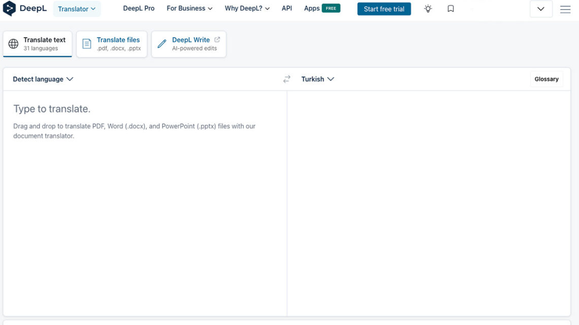The height and width of the screenshot is (325, 579).
Task: Open DeepL Write tab
Action: coord(189,44)
